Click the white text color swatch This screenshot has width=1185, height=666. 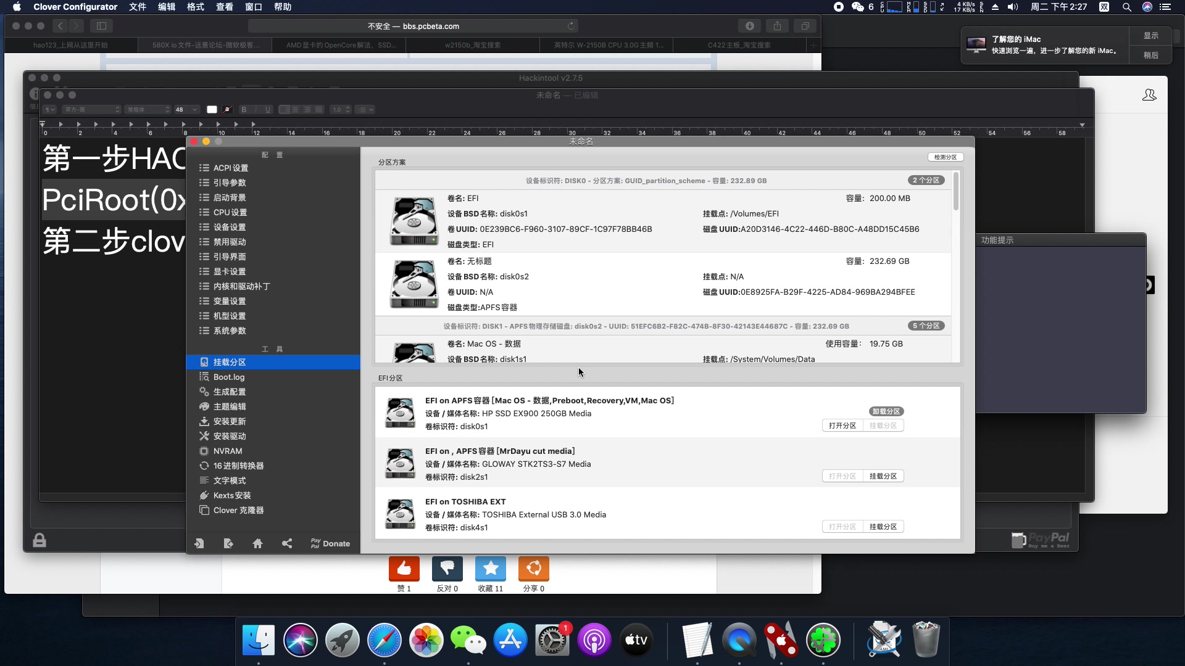point(212,110)
